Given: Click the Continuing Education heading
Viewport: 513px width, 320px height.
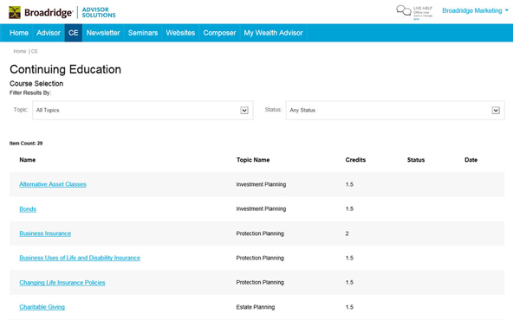Looking at the screenshot, I should pos(66,69).
